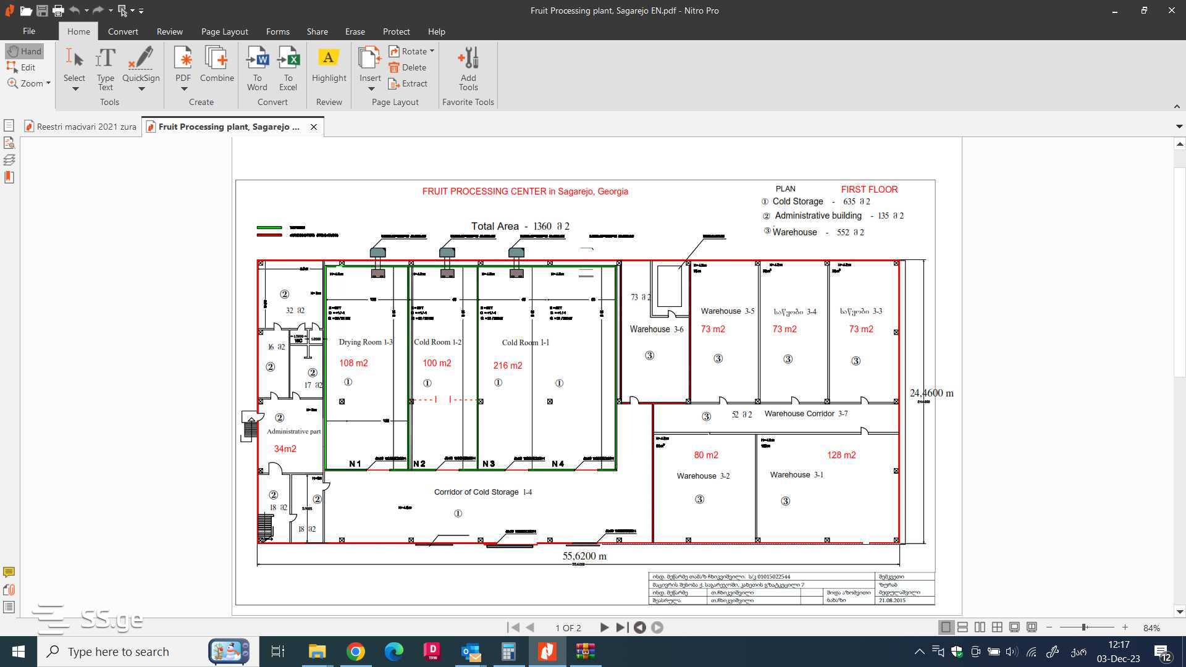Click the previous view button
Screen dimensions: 1186x667
coord(640,627)
